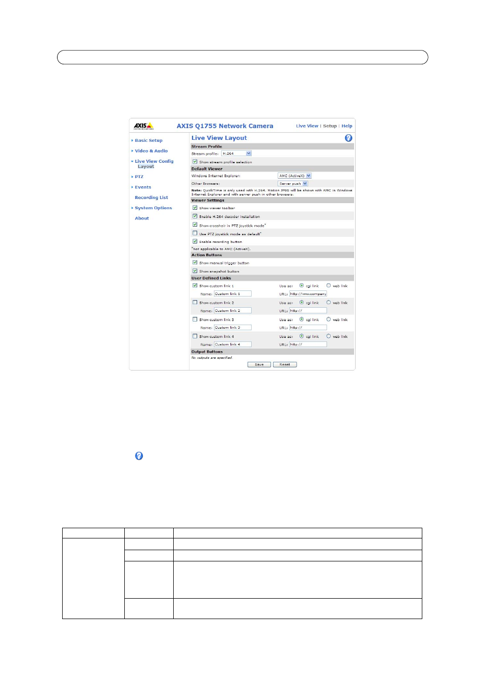Select cgi link radio for custom link 4

[x=302, y=336]
